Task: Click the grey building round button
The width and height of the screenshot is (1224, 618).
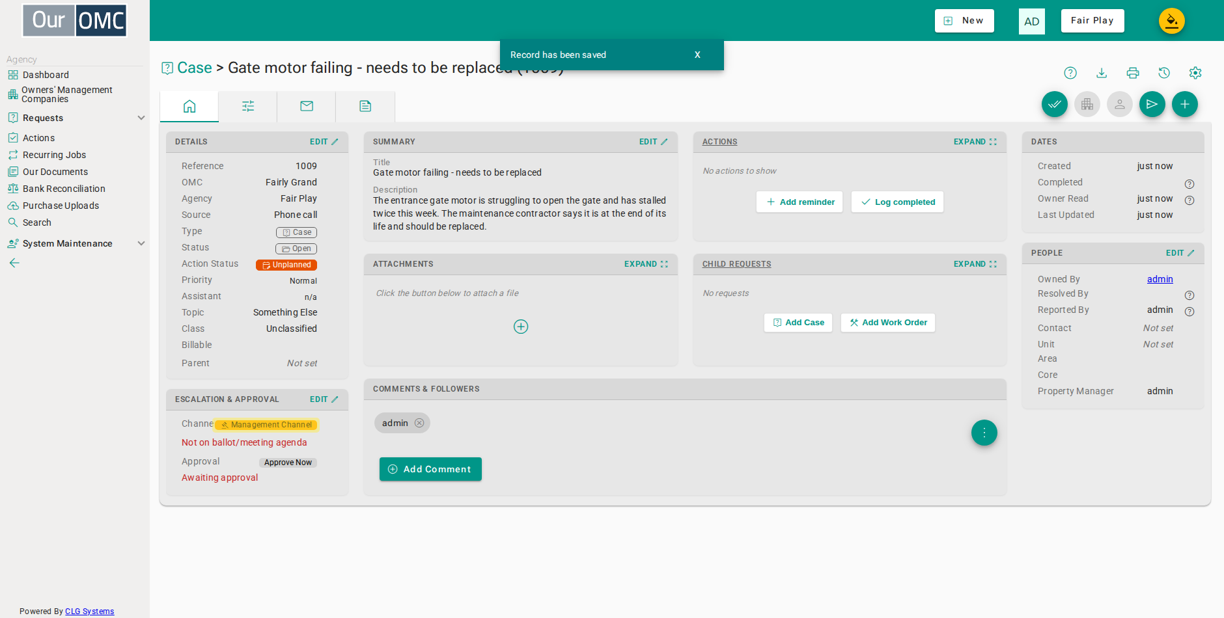Action: point(1087,104)
